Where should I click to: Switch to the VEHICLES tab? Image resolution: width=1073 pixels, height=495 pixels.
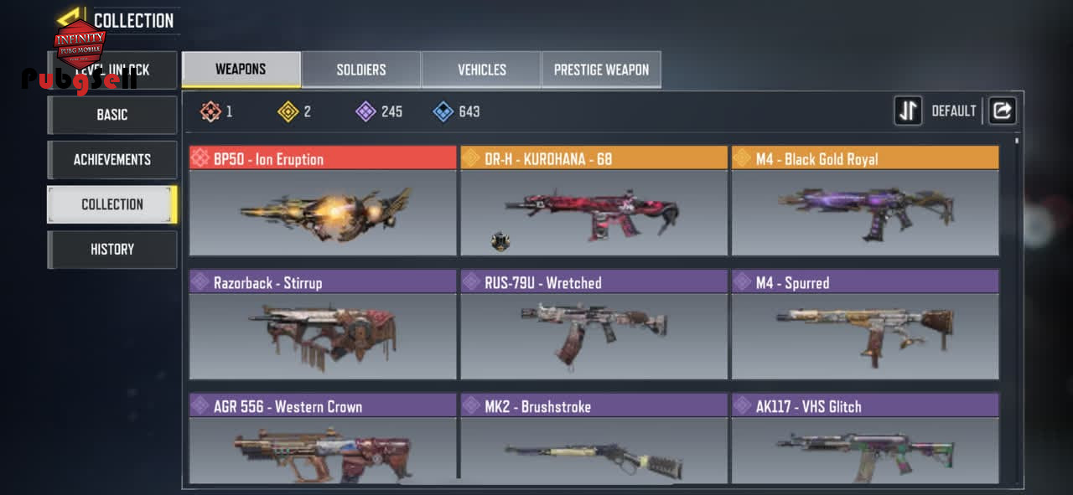tap(481, 70)
